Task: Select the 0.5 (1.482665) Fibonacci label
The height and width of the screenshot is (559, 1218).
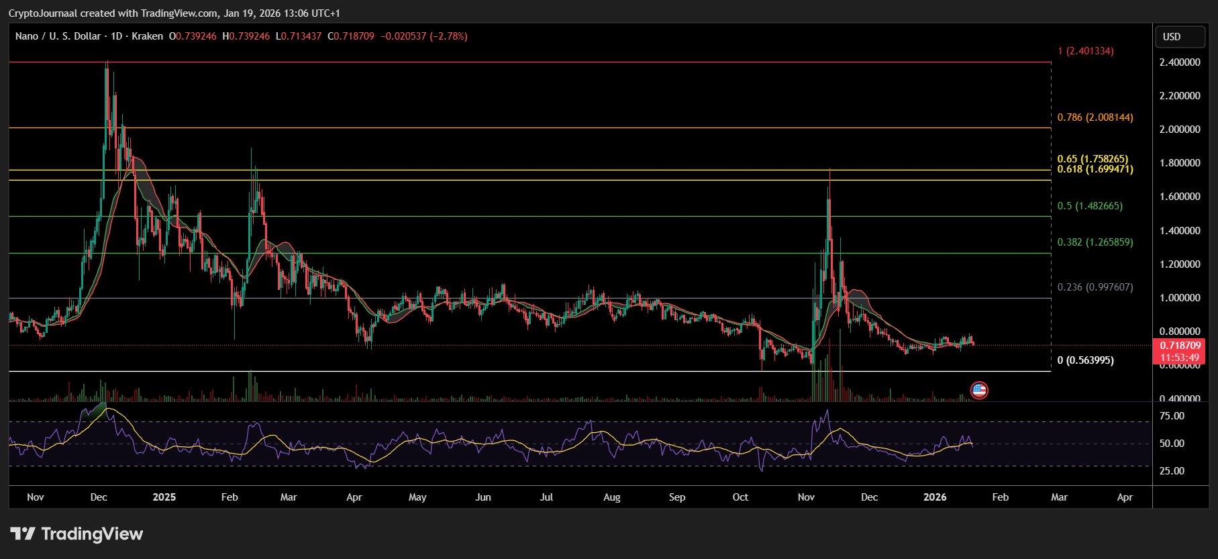Action: [x=1089, y=206]
